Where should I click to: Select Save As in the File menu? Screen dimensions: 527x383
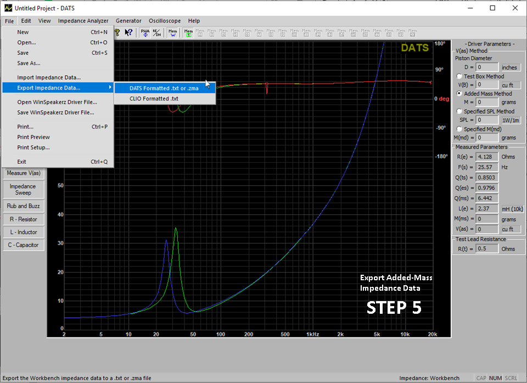[58, 63]
